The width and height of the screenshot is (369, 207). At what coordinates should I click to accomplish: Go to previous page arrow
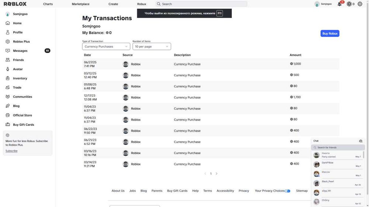tap(205, 174)
